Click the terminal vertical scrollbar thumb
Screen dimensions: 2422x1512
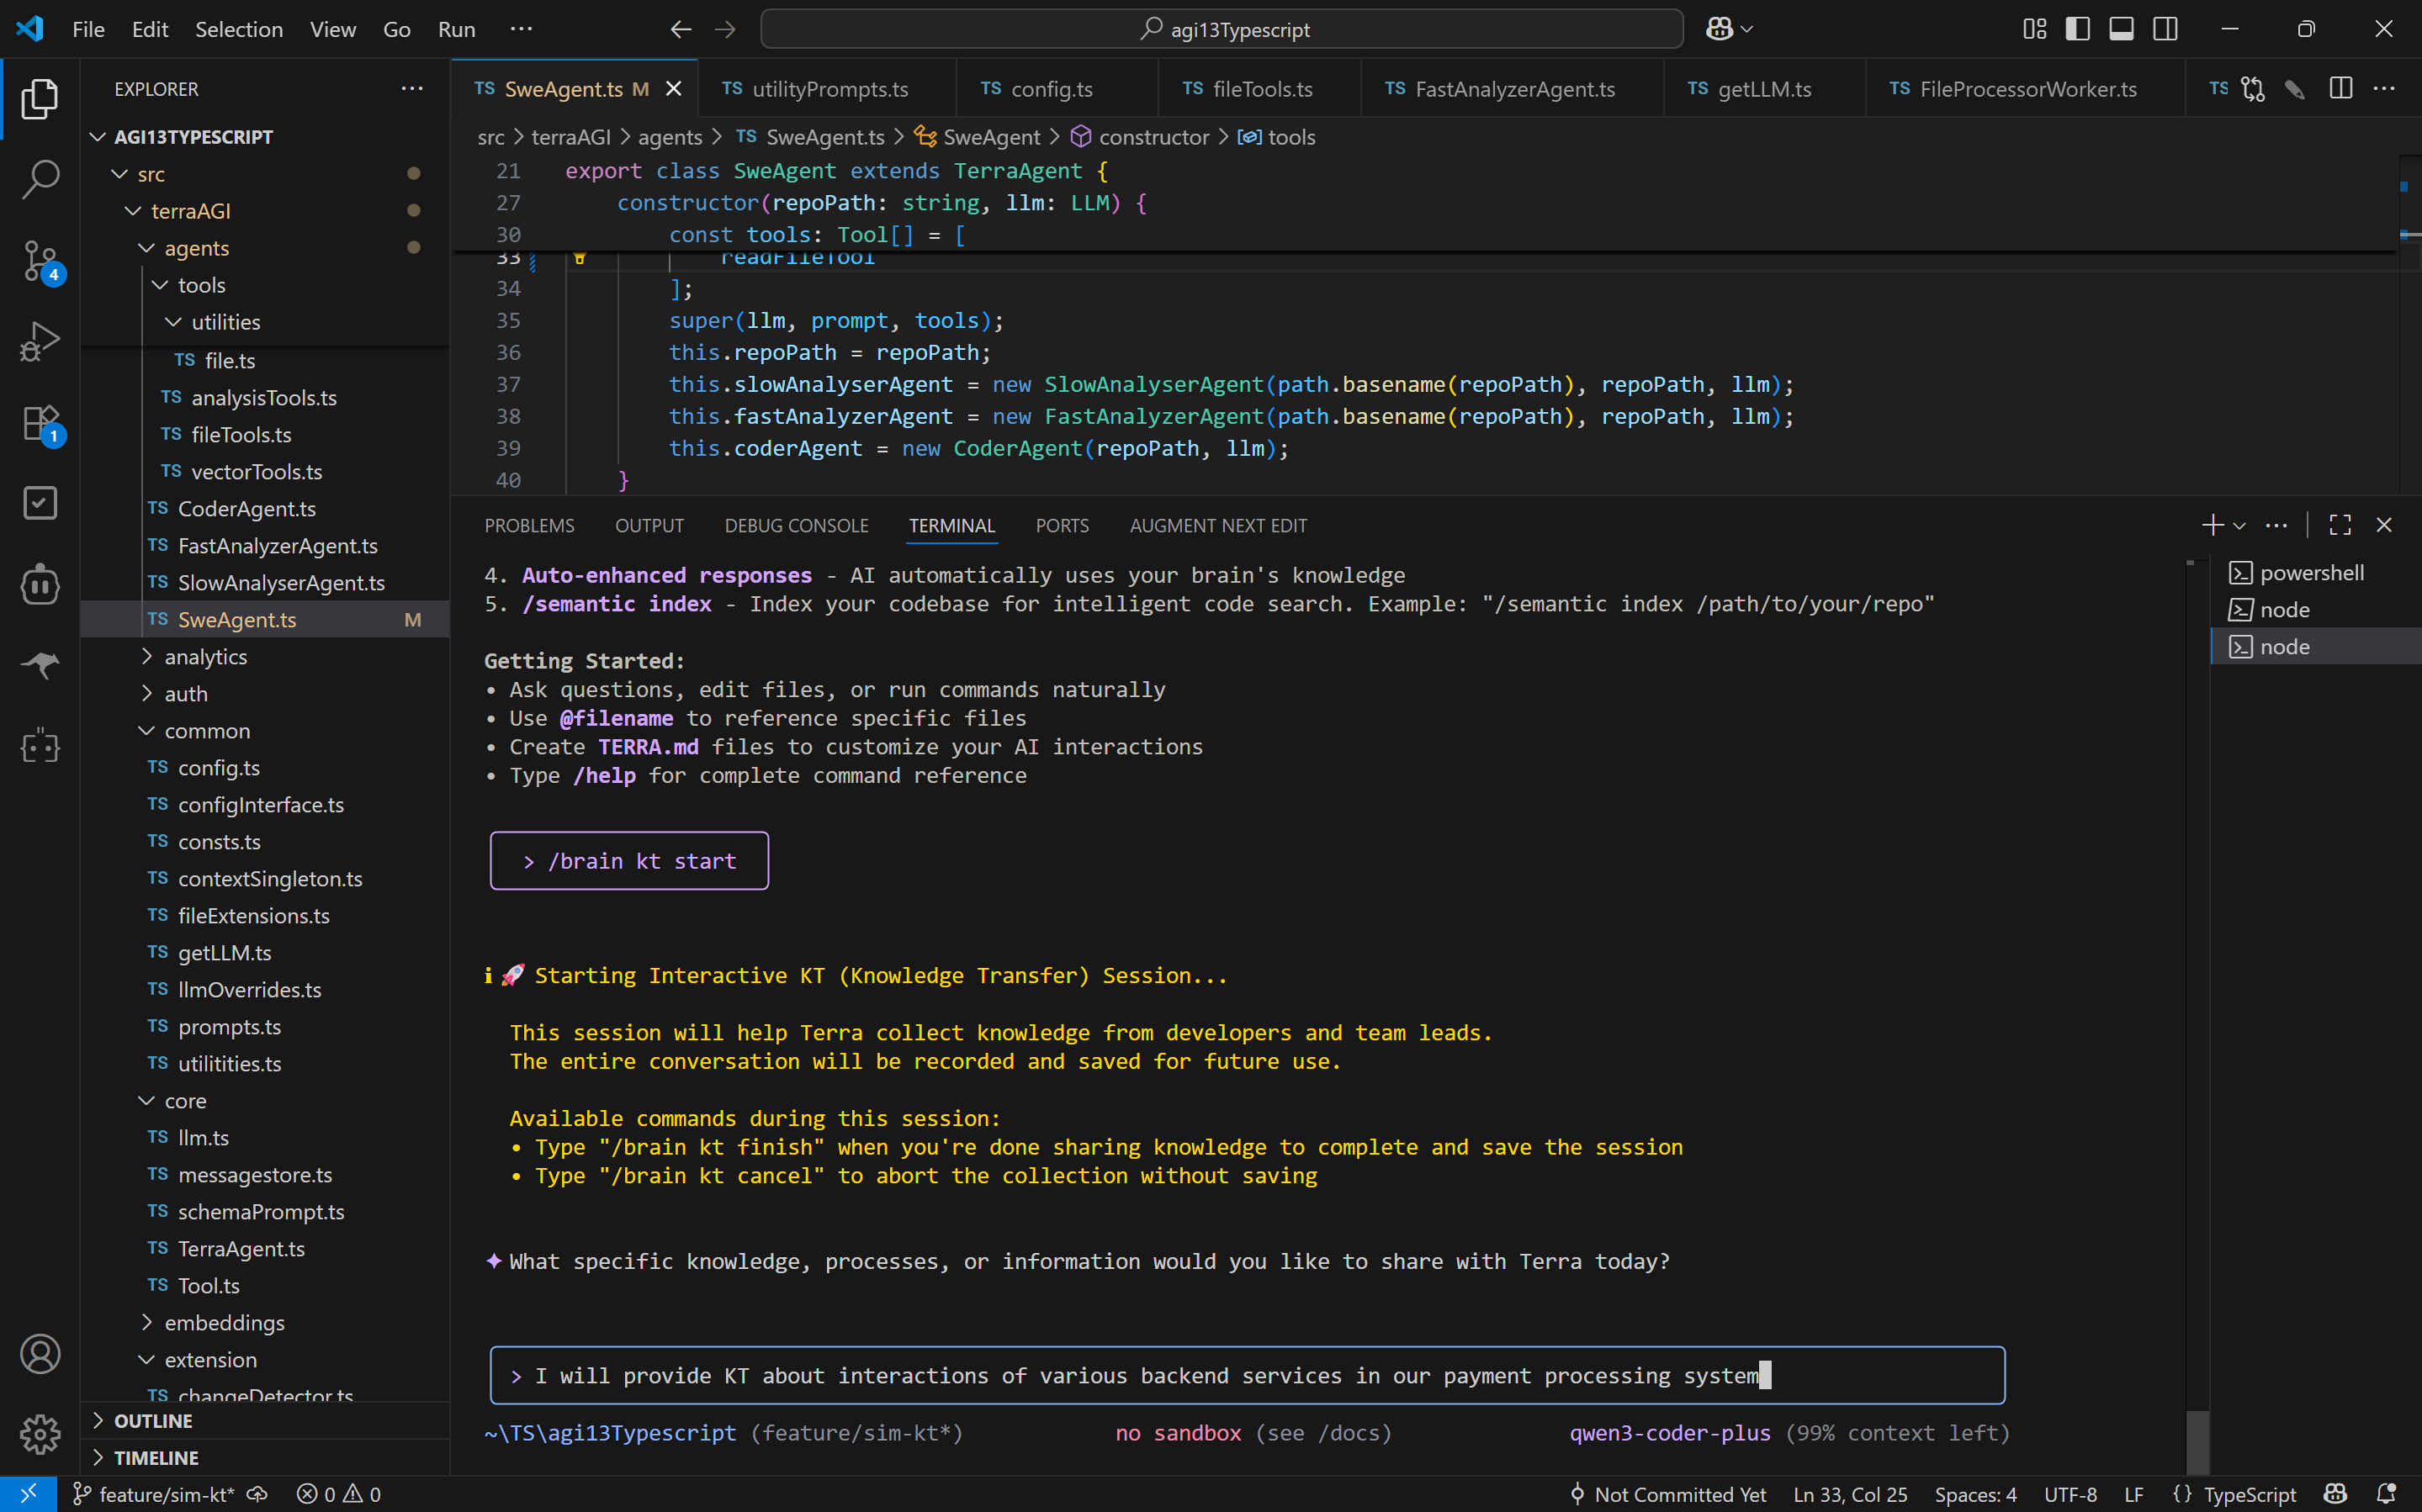(2197, 1442)
